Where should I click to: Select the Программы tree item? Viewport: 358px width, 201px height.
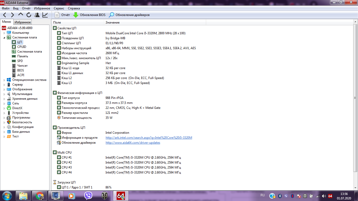tap(21, 118)
